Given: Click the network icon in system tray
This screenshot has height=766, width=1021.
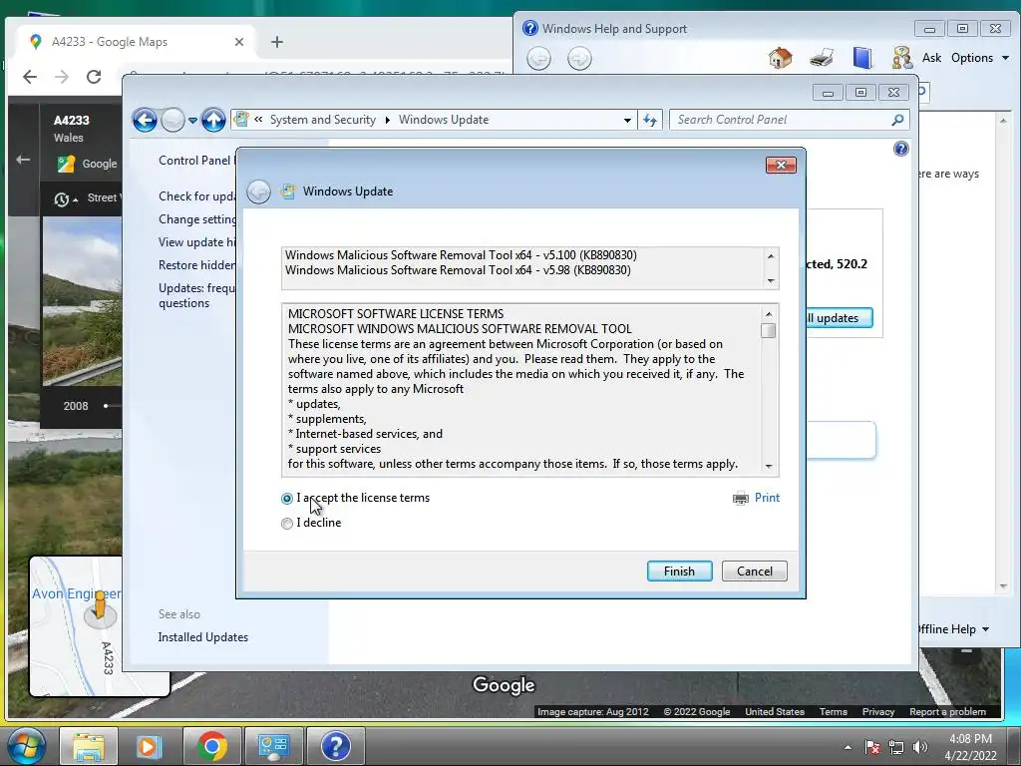Looking at the screenshot, I should (896, 747).
